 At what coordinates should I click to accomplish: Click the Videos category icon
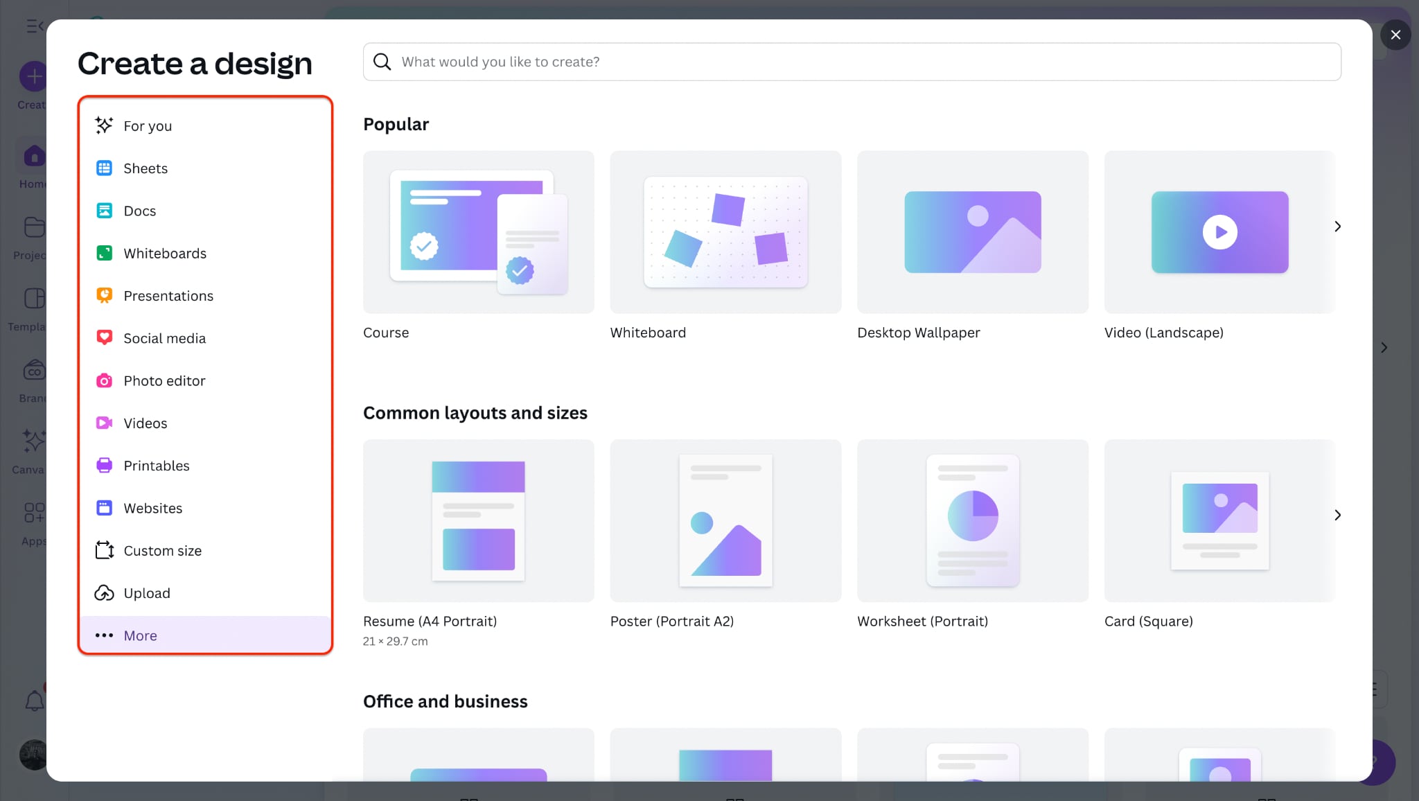click(x=104, y=423)
